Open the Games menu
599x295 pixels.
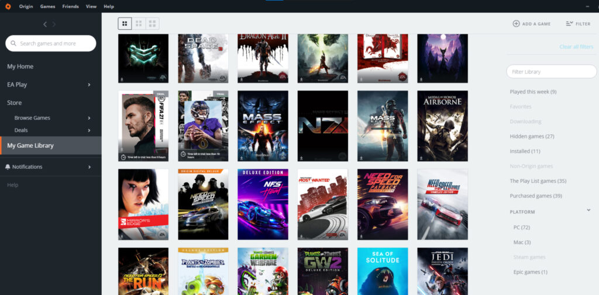(48, 6)
